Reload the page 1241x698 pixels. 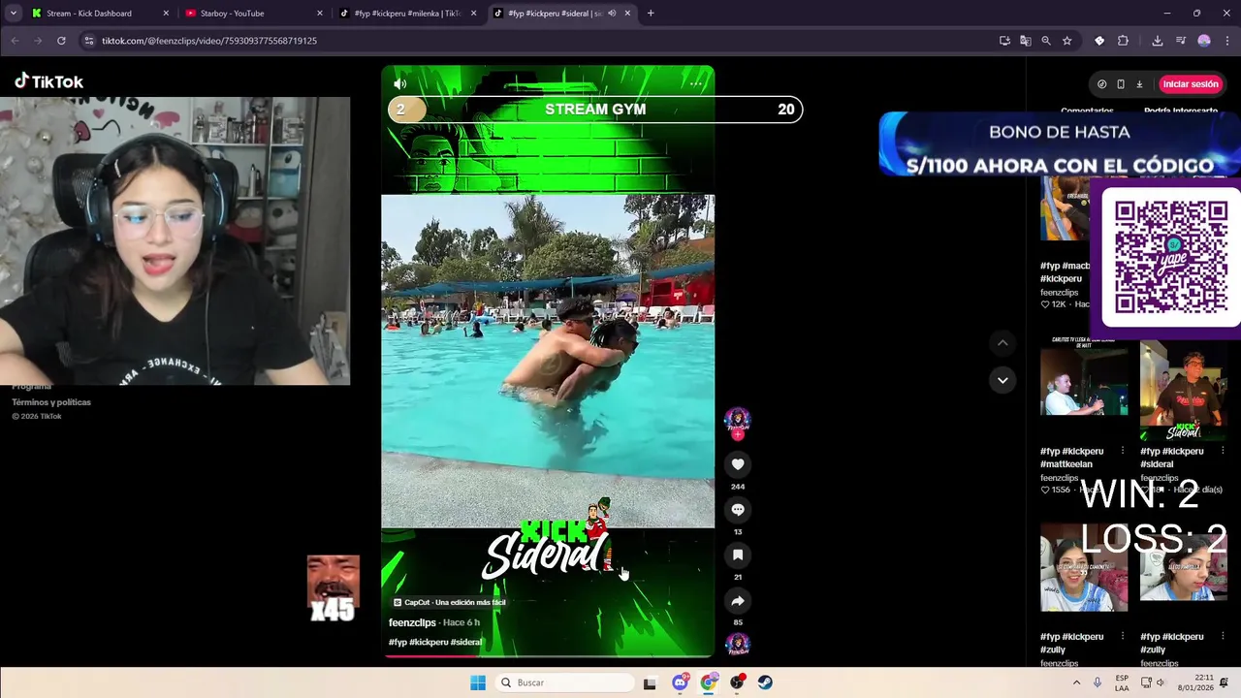[x=61, y=41]
